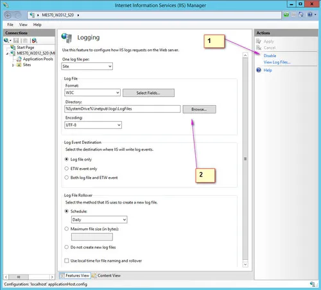Check Use local time for file naming
321x290 pixels.
pyautogui.click(x=67, y=260)
